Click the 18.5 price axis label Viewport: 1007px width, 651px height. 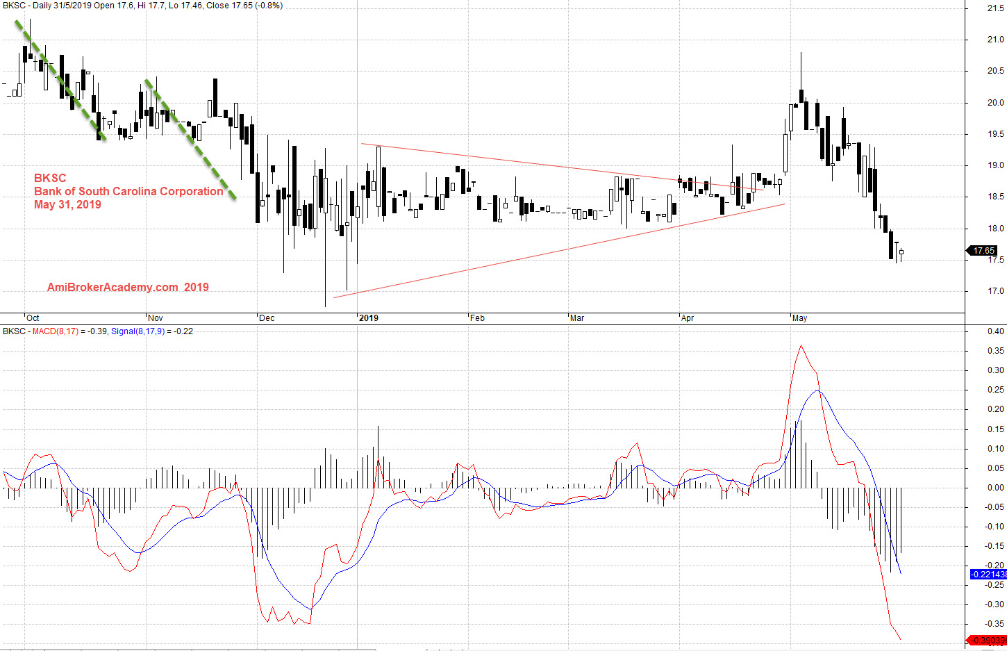click(995, 197)
